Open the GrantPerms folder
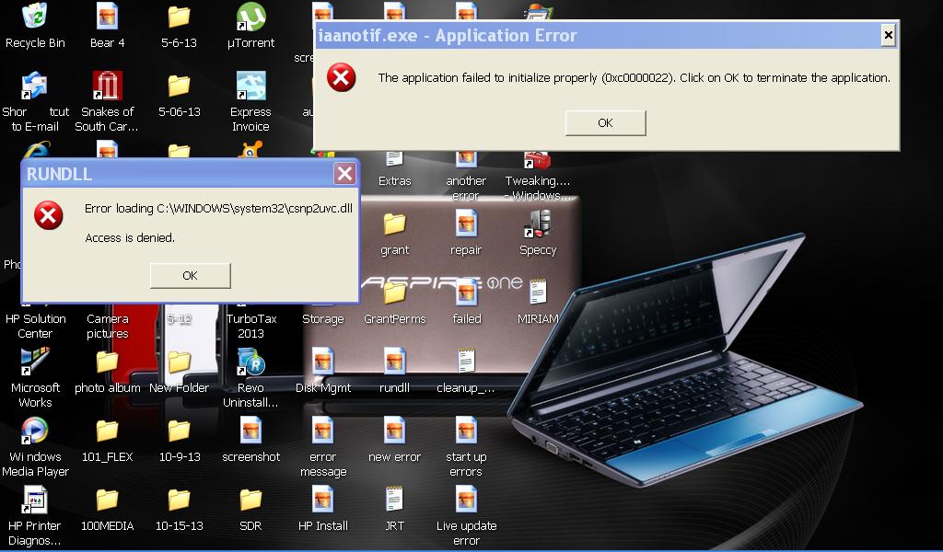The width and height of the screenshot is (943, 552). (x=394, y=293)
